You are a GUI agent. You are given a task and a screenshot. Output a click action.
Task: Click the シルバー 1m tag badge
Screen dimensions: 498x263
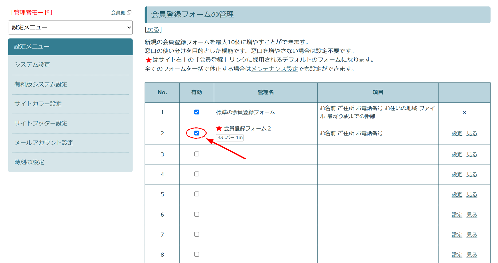pyautogui.click(x=230, y=138)
